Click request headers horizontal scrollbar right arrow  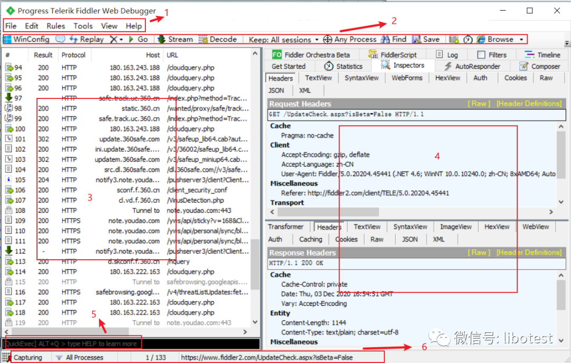(551, 212)
